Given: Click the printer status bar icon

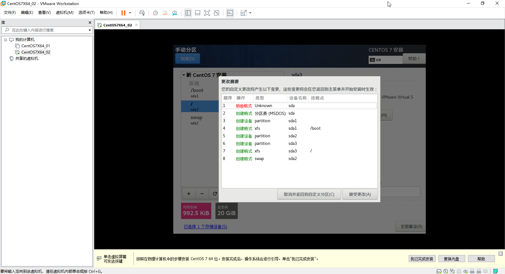Looking at the screenshot, I should 459,271.
